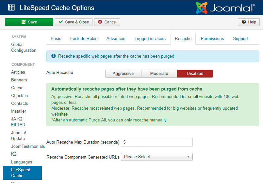Click 'Auto Recache Max Duration (seconds)' label

(x=83, y=142)
